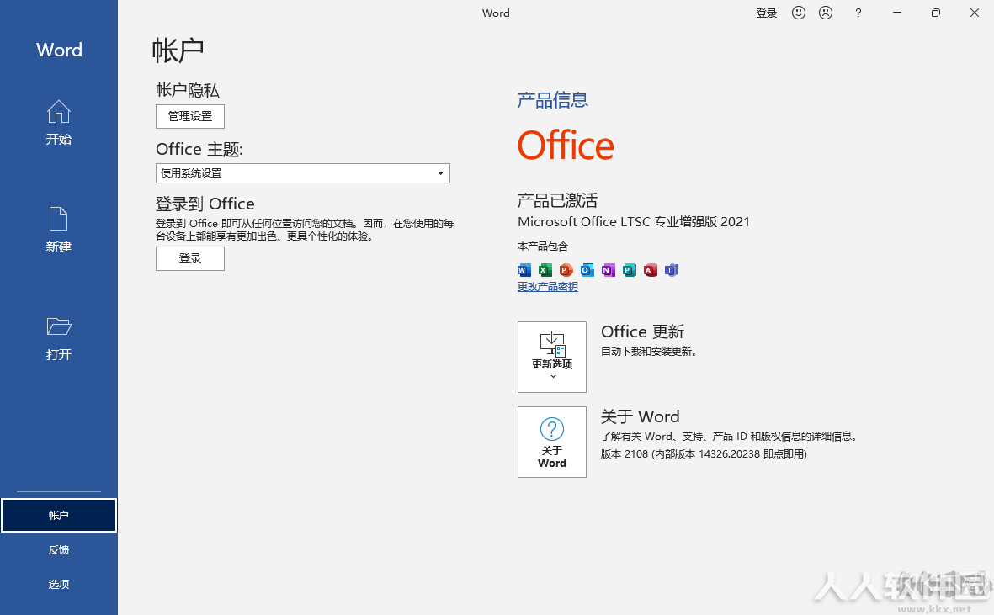This screenshot has width=994, height=615.
Task: Go to the 开始 home page
Action: coord(59,122)
